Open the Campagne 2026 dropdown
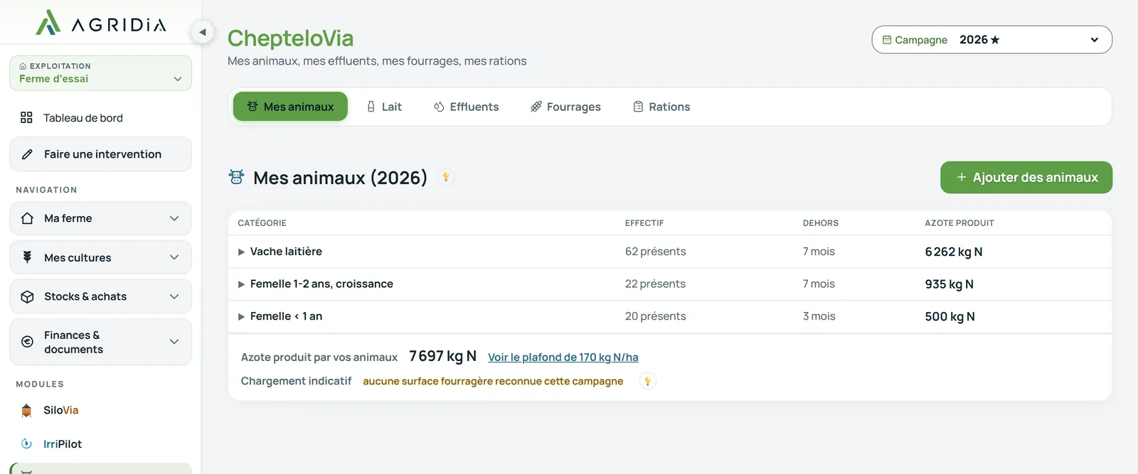Viewport: 1138px width, 474px height. [x=991, y=40]
